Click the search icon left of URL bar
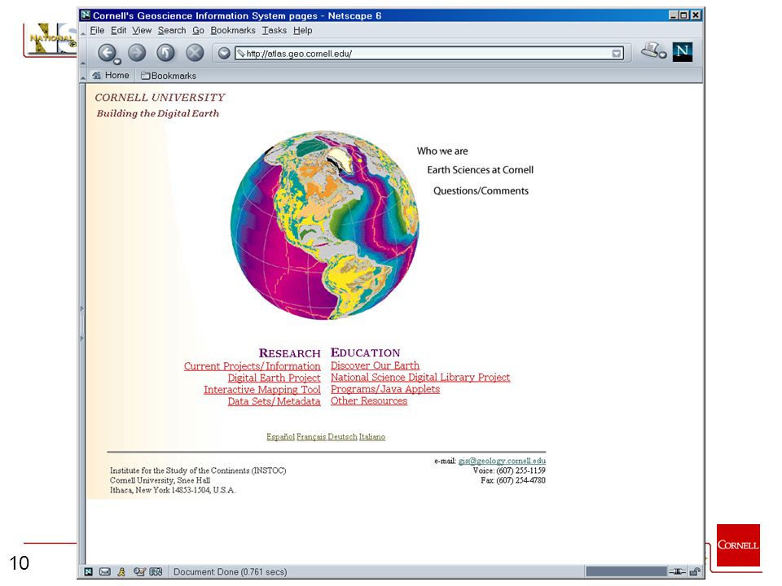The width and height of the screenshot is (782, 586). click(224, 53)
